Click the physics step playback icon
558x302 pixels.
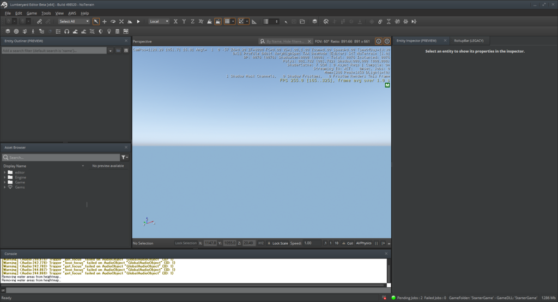(414, 22)
